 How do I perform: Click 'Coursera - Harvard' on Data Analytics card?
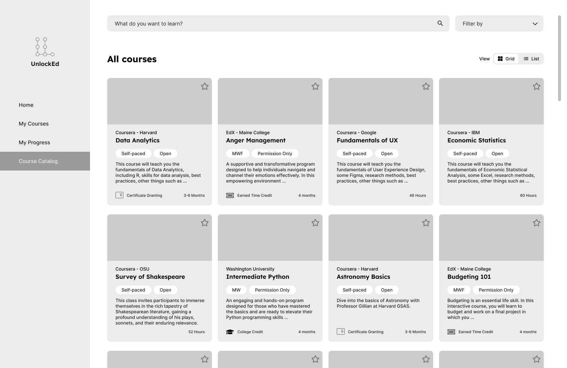136,133
